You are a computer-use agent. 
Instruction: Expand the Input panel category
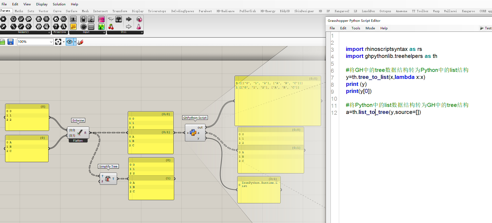(x=104, y=32)
